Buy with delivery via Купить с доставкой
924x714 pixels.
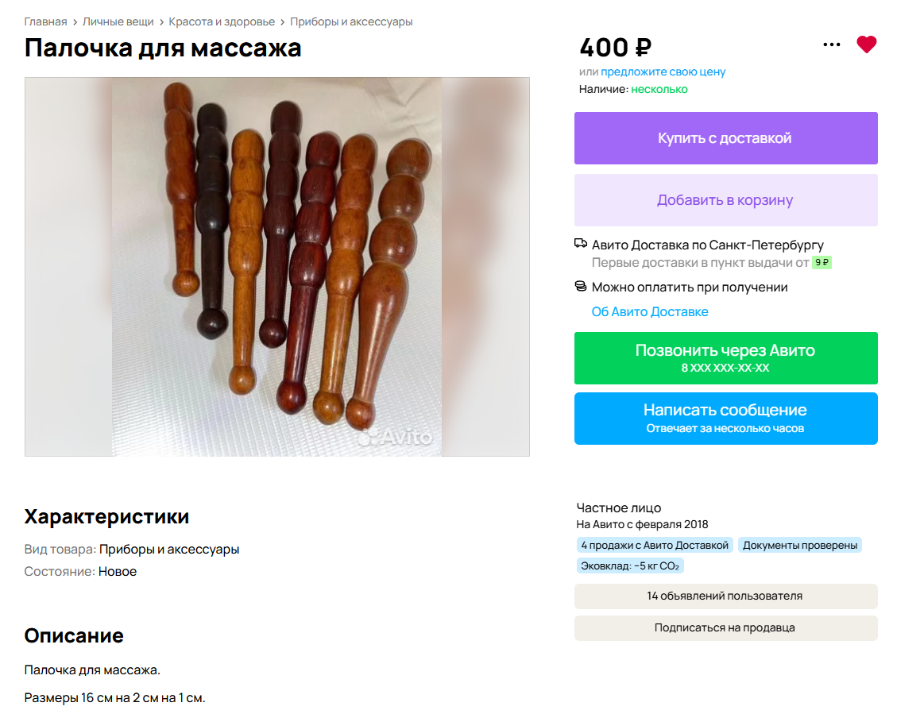pos(726,138)
